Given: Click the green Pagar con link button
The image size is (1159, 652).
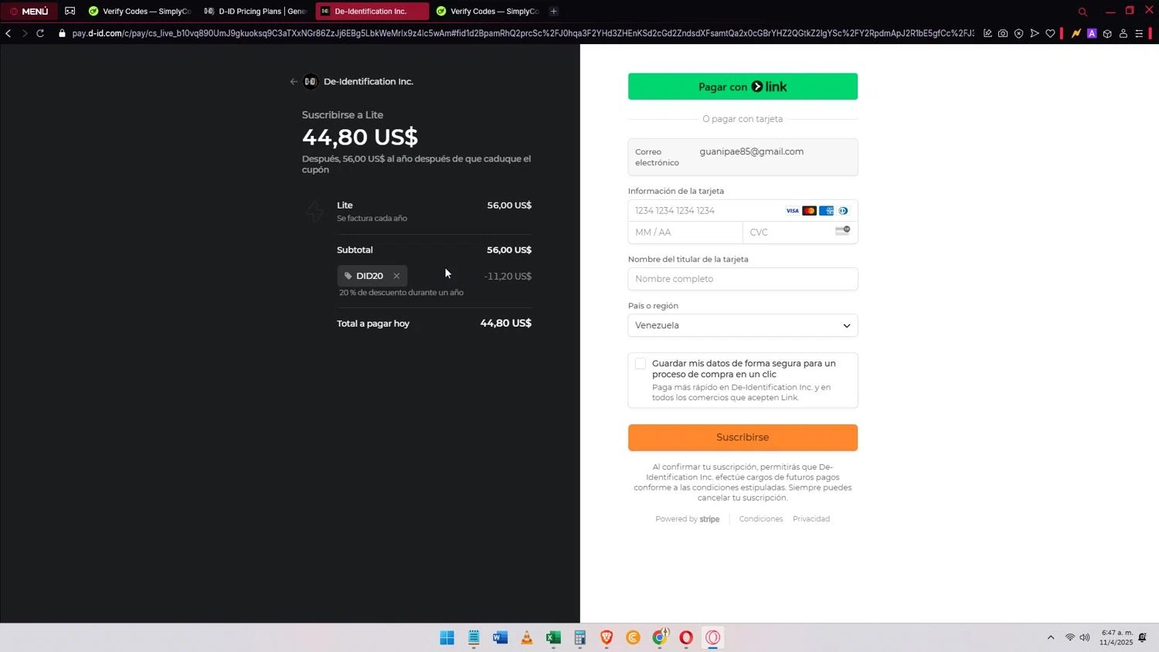Looking at the screenshot, I should pyautogui.click(x=743, y=87).
